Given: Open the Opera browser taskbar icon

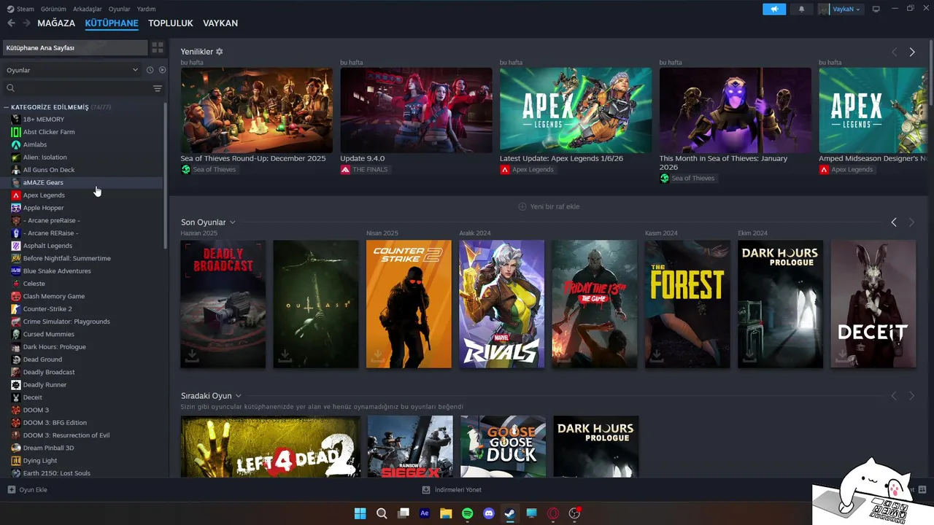Looking at the screenshot, I should click(x=553, y=513).
